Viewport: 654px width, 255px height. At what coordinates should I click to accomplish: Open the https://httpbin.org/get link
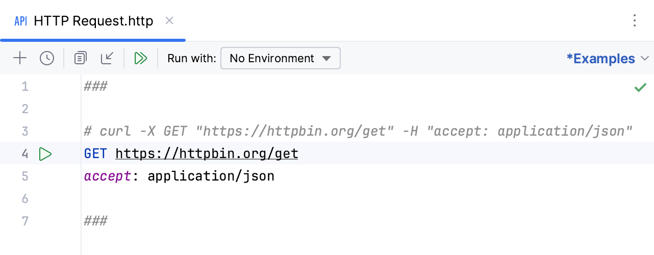coord(207,154)
